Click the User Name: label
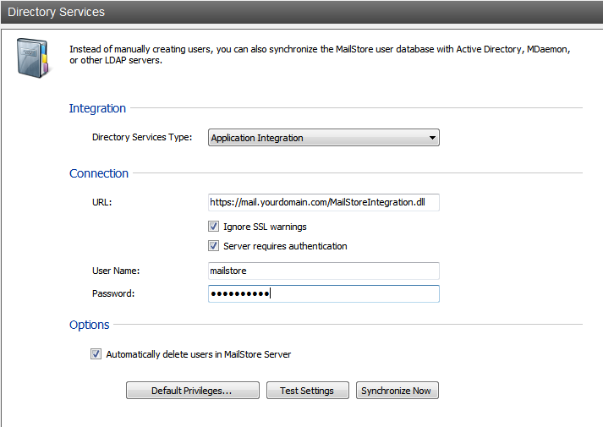The height and width of the screenshot is (427, 603). [x=116, y=271]
